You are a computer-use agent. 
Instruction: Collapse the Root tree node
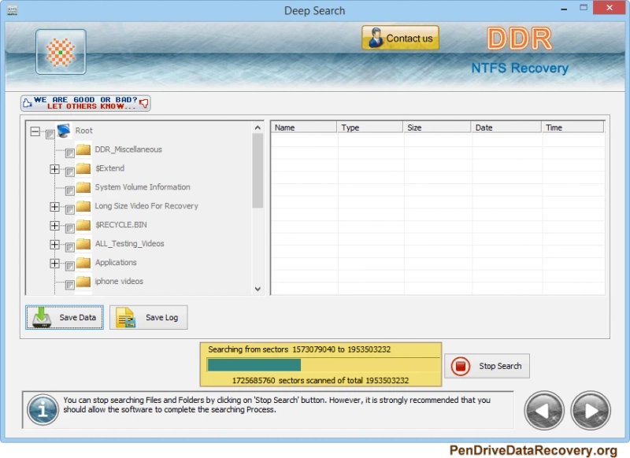click(x=35, y=131)
